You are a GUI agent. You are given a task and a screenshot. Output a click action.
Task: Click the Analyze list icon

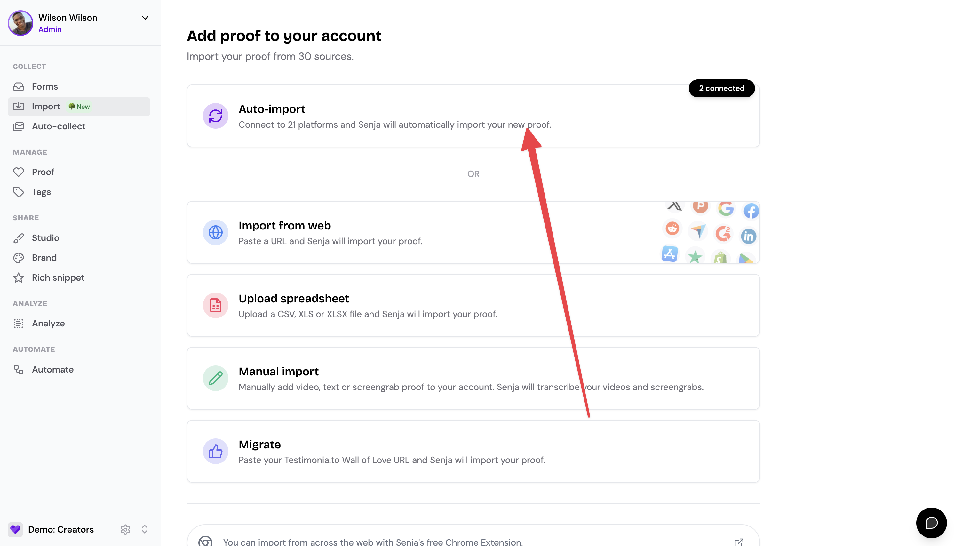tap(18, 324)
